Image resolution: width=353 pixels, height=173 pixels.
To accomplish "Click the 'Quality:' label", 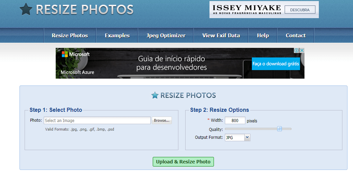I will coord(216,130).
